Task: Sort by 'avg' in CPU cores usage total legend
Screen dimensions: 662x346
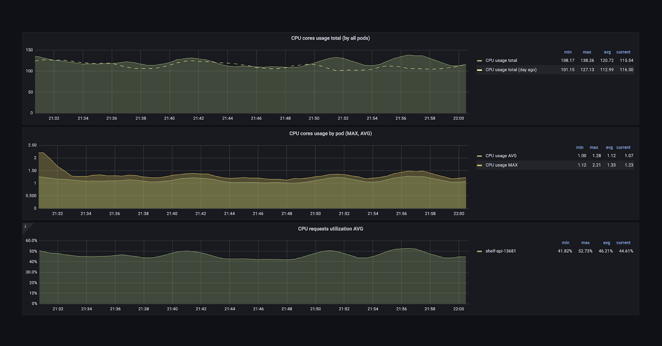Action: tap(607, 52)
